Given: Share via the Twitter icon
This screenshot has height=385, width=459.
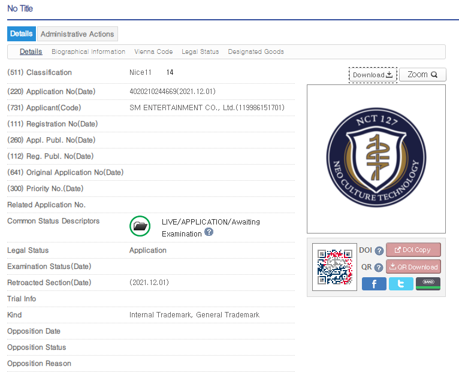Looking at the screenshot, I should coord(401,284).
